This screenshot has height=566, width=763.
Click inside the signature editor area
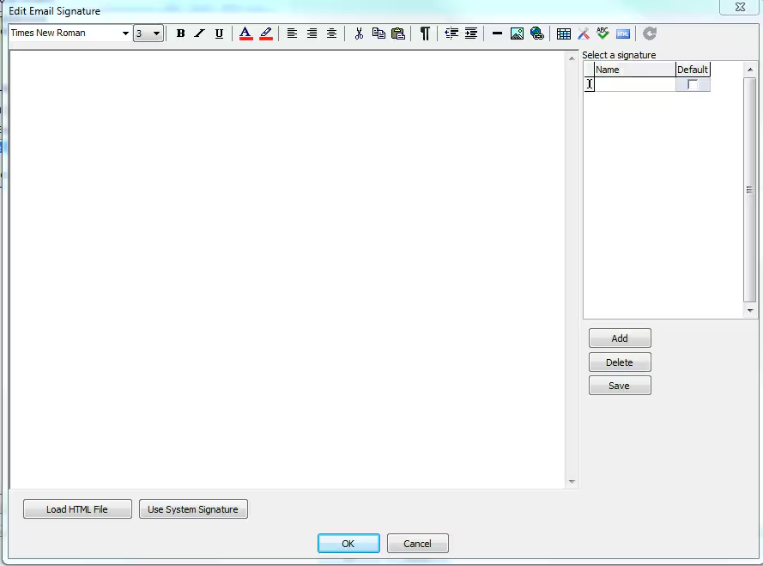tap(288, 269)
